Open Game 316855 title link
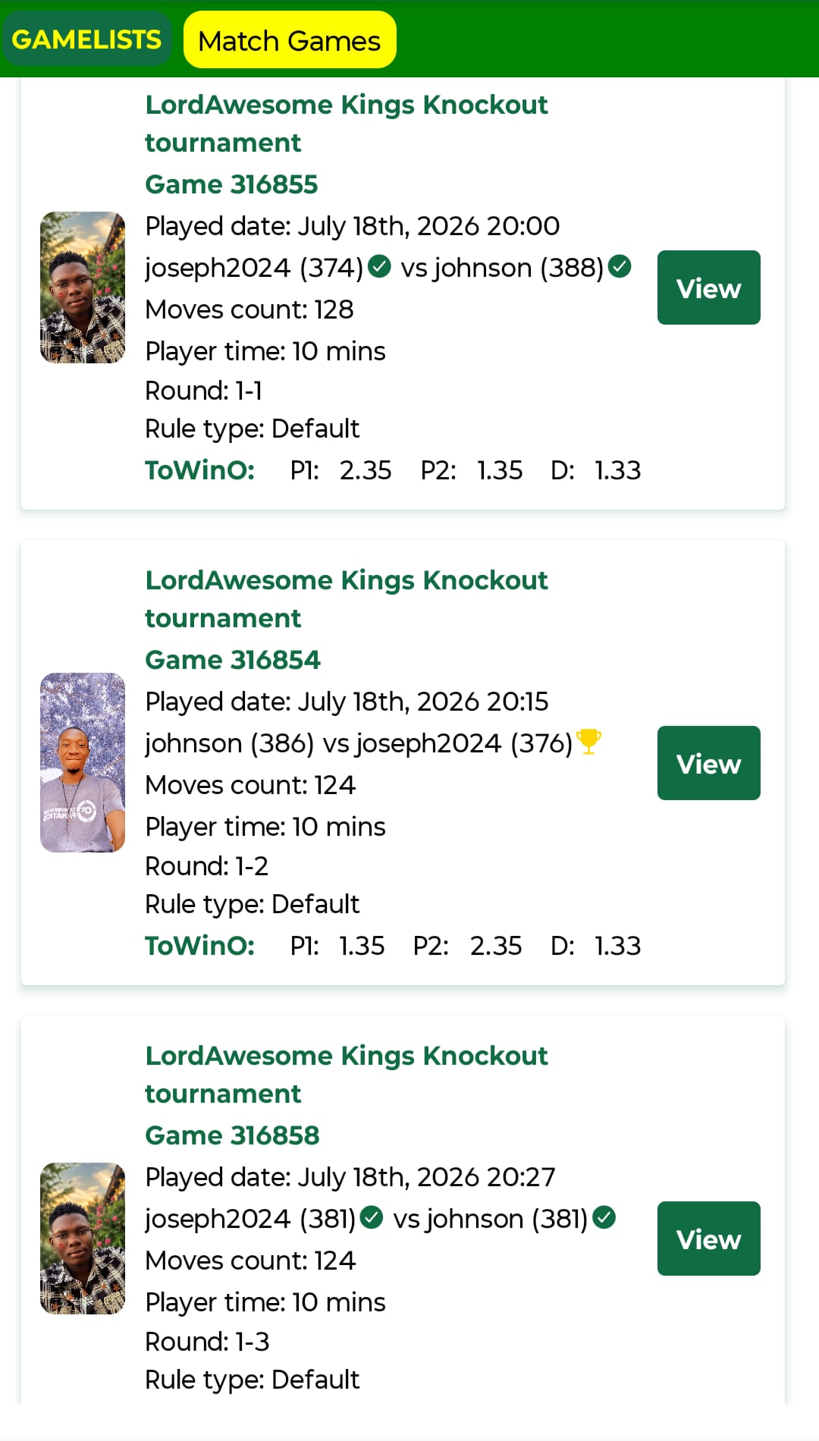This screenshot has width=819, height=1441. click(231, 184)
